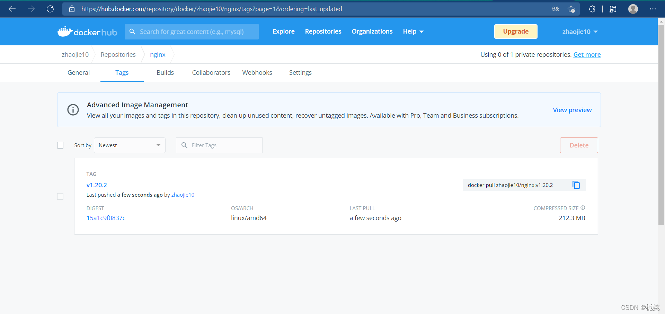The height and width of the screenshot is (314, 665).
Task: Open the zhaojie10 pusher profile link
Action: [183, 195]
